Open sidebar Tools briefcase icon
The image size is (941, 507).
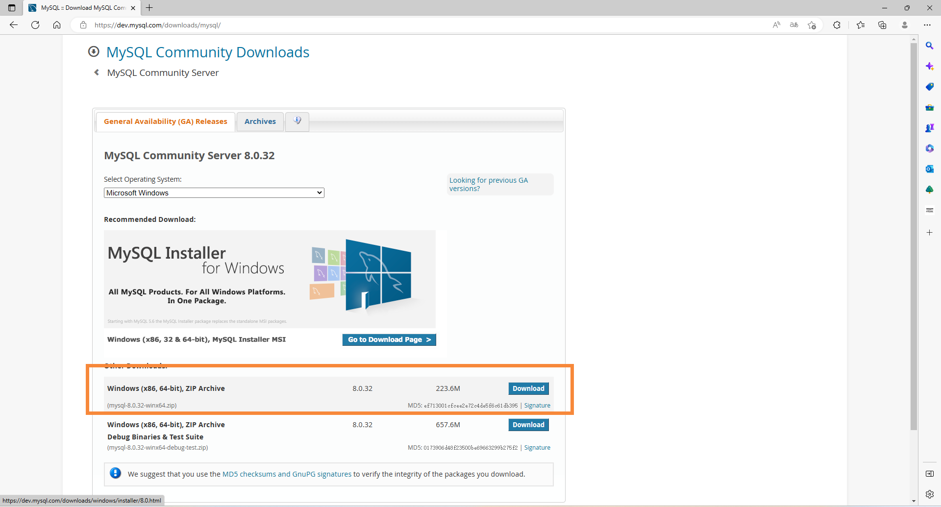click(929, 107)
